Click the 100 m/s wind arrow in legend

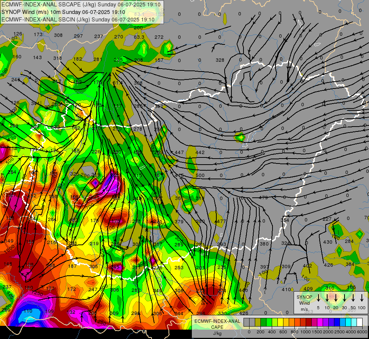(x=362, y=298)
